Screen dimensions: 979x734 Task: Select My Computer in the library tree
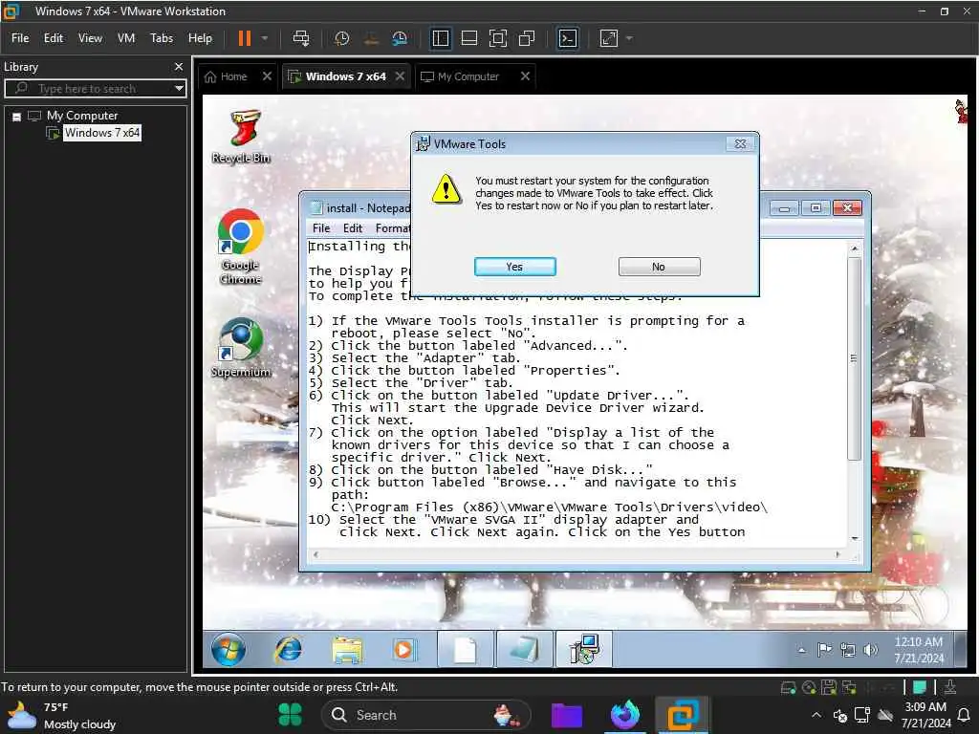click(x=82, y=116)
